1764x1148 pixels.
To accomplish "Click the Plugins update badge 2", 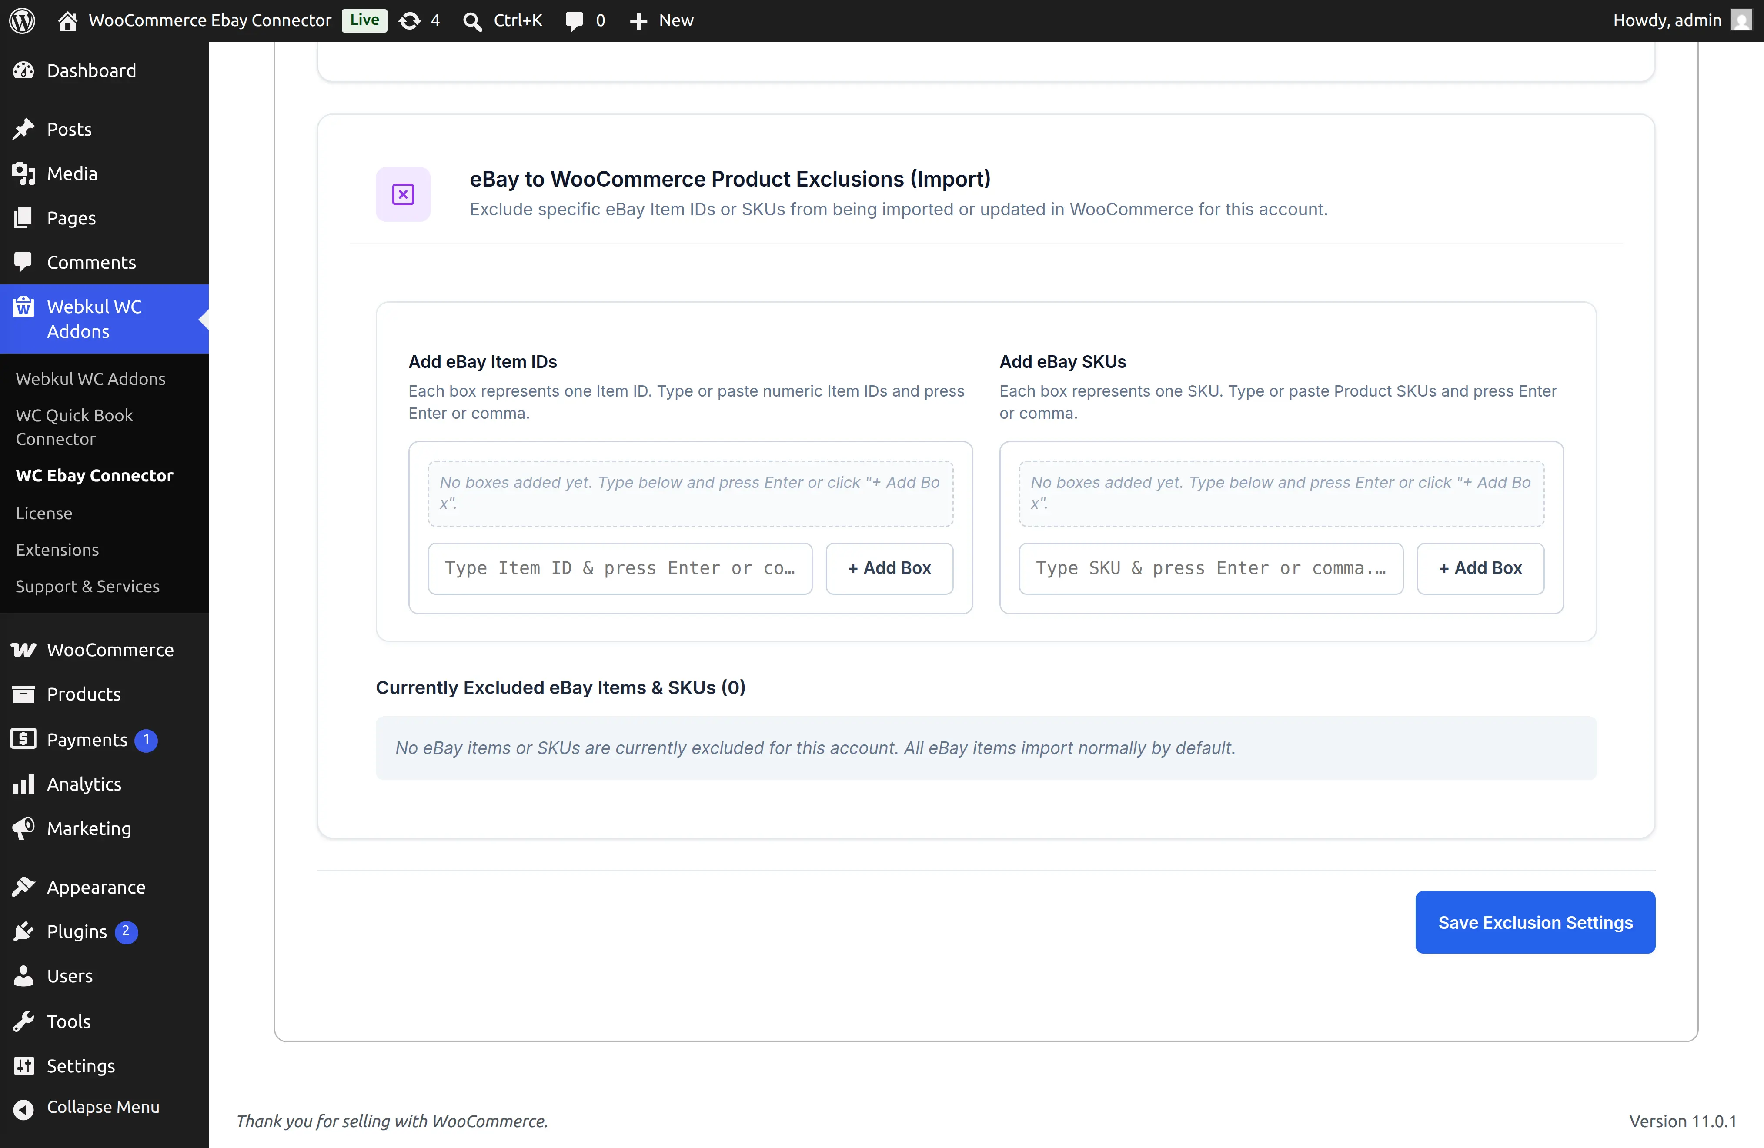I will point(126,931).
